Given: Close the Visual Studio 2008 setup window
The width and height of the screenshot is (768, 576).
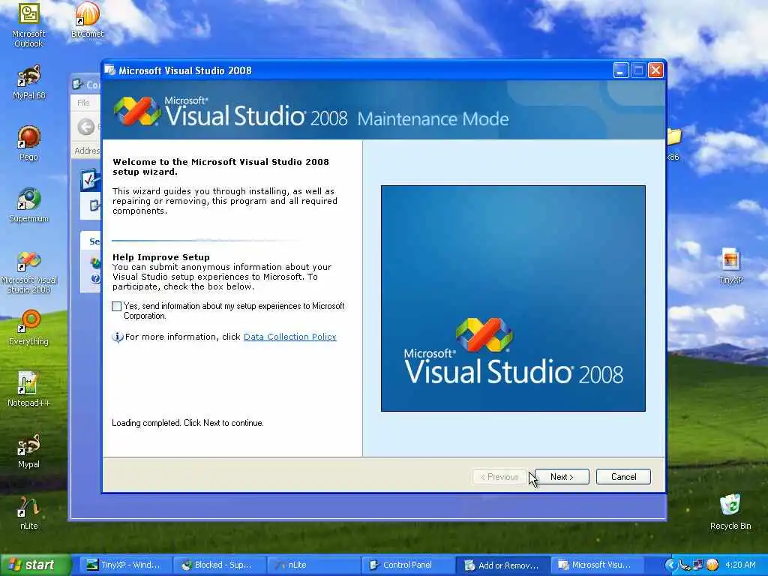Looking at the screenshot, I should coord(655,70).
